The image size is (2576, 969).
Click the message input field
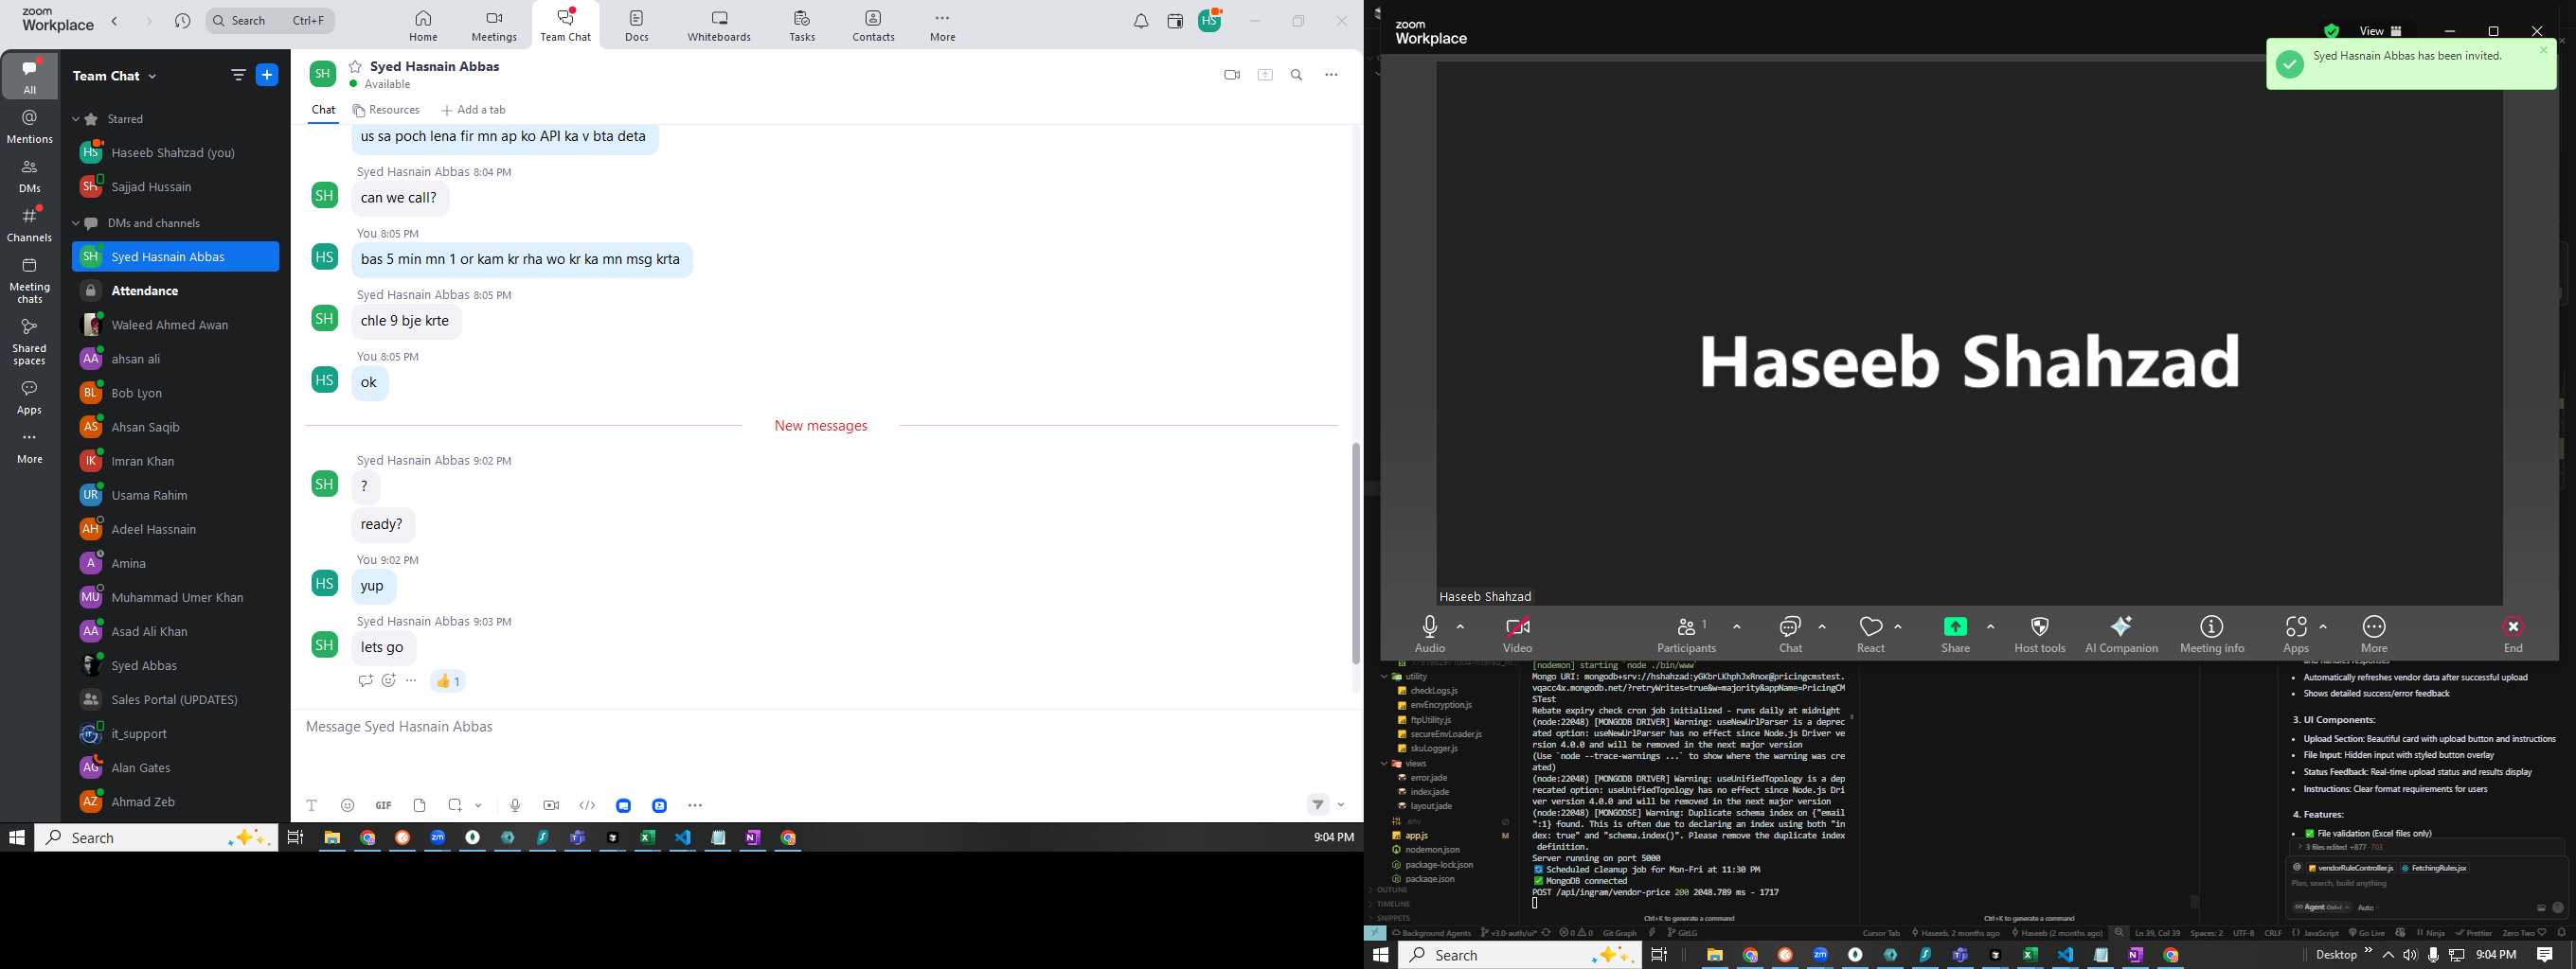click(x=828, y=728)
